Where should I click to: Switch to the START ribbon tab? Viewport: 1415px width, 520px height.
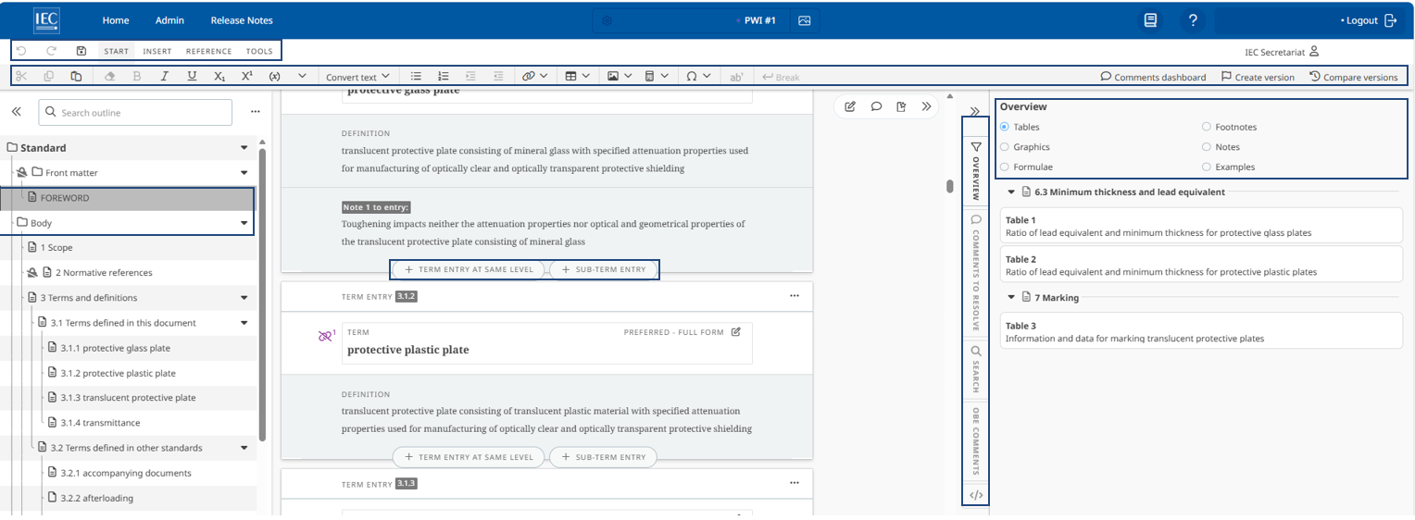116,52
